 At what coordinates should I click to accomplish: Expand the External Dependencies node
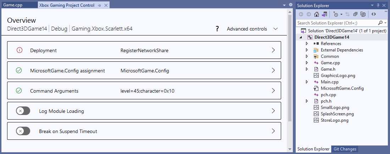pyautogui.click(x=307, y=50)
